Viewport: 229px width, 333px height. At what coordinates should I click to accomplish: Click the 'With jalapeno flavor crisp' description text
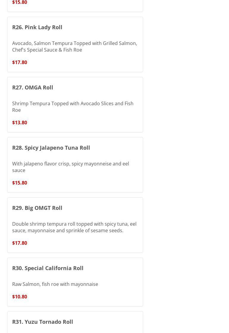pyautogui.click(x=70, y=167)
